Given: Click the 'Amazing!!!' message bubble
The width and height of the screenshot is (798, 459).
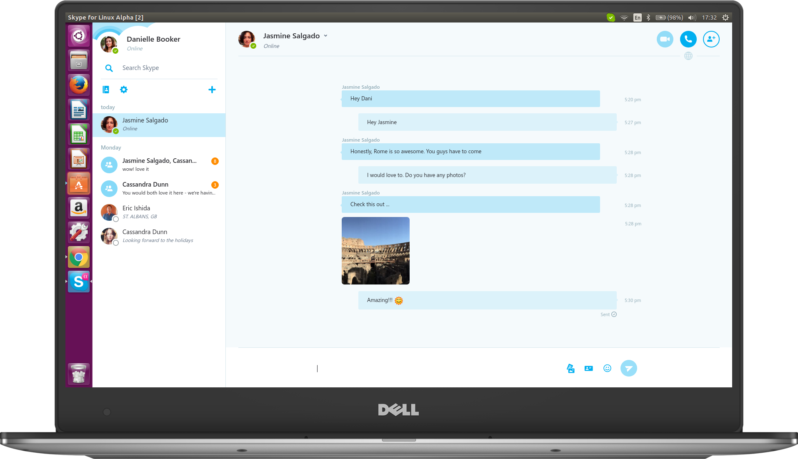Looking at the screenshot, I should [487, 300].
